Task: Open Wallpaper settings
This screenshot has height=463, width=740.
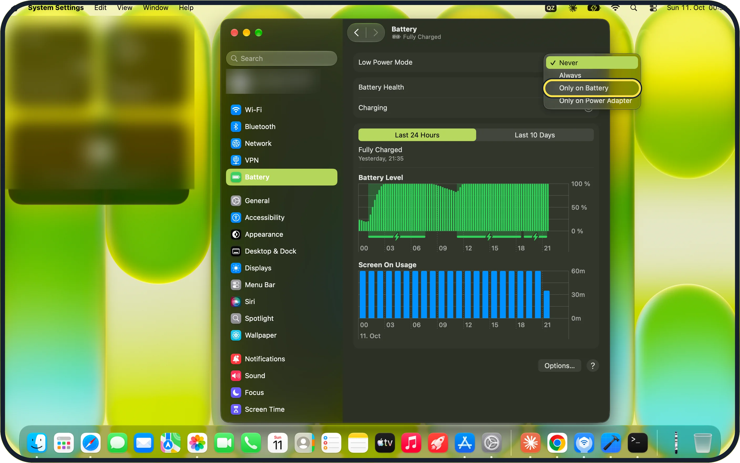Action: [281, 335]
